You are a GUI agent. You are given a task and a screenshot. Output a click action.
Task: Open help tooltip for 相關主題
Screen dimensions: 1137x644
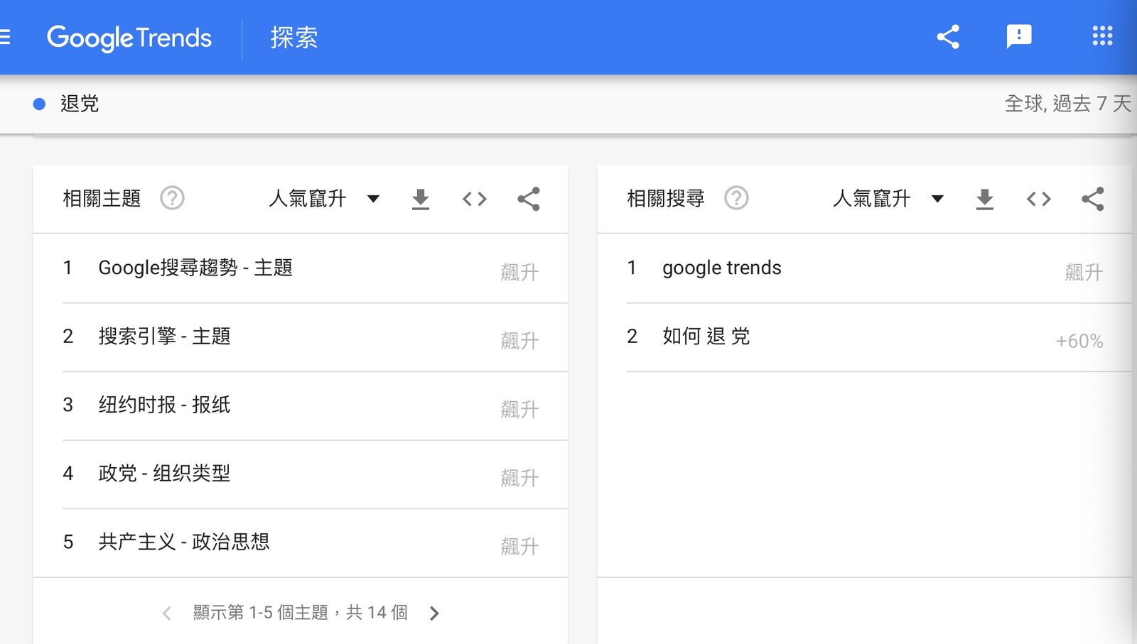point(172,198)
